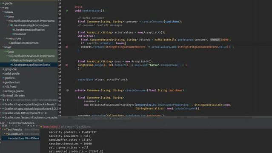Click the build.gradle file icon
This screenshot has height=153, width=272.
tap(3, 74)
